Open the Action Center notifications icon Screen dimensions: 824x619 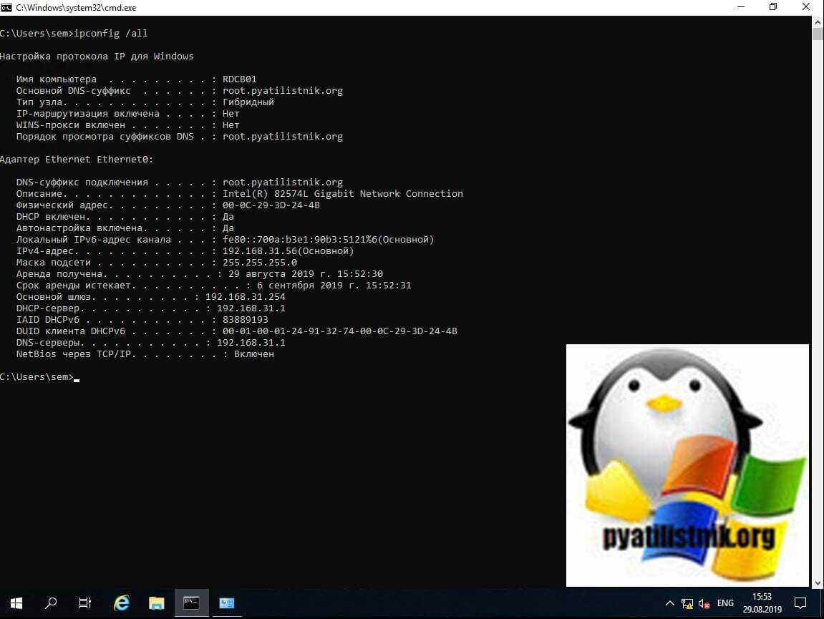tap(800, 603)
